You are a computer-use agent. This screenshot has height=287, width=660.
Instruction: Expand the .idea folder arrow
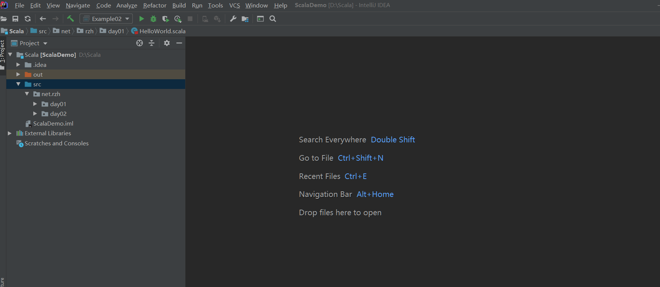click(18, 65)
